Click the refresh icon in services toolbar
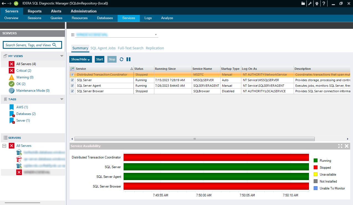The width and height of the screenshot is (353, 205). tap(121, 59)
